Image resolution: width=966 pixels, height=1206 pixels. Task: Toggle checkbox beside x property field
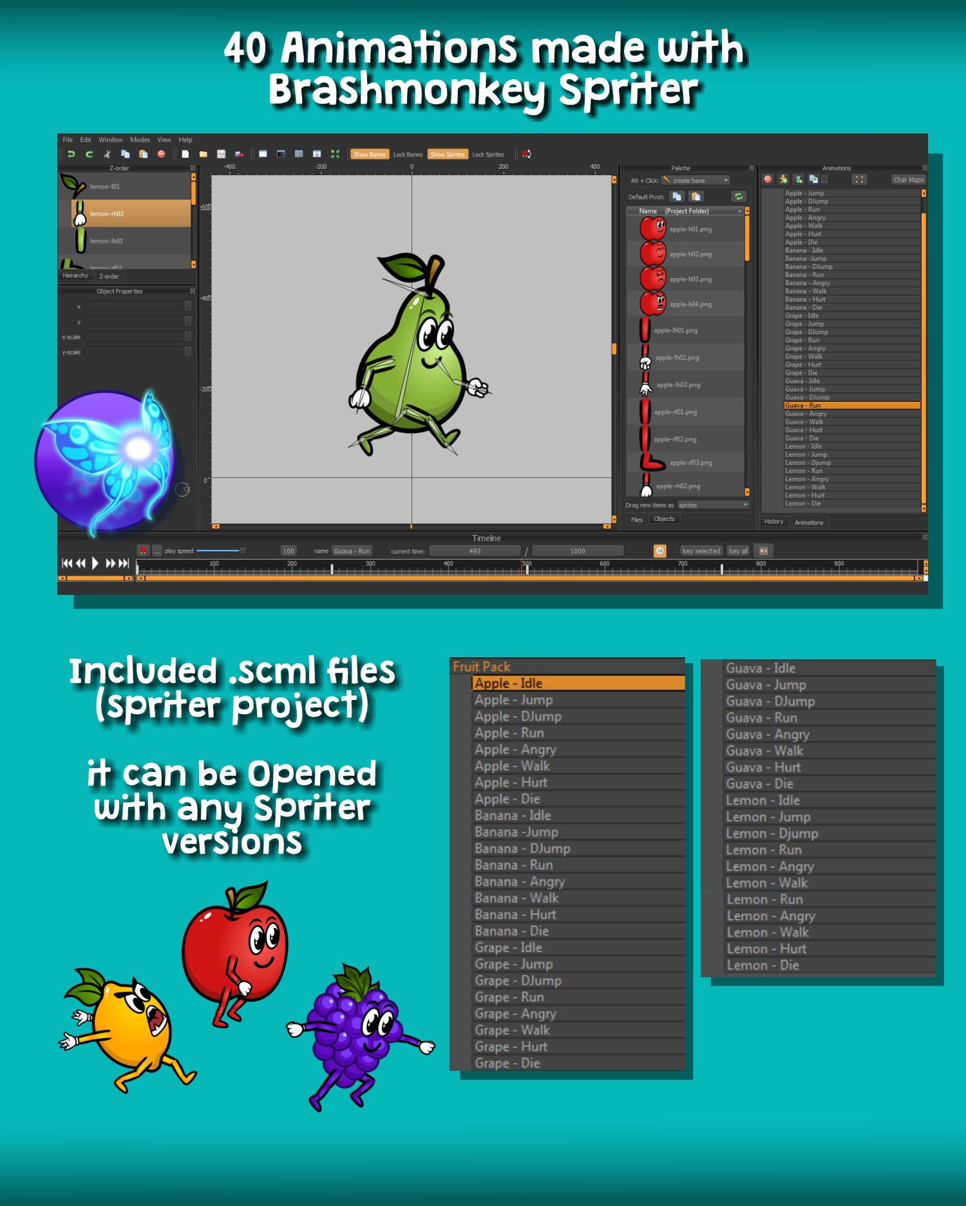[x=188, y=306]
